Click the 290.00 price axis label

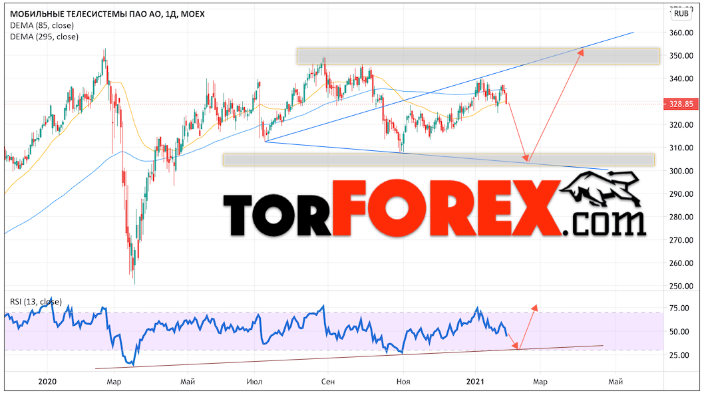coord(681,194)
